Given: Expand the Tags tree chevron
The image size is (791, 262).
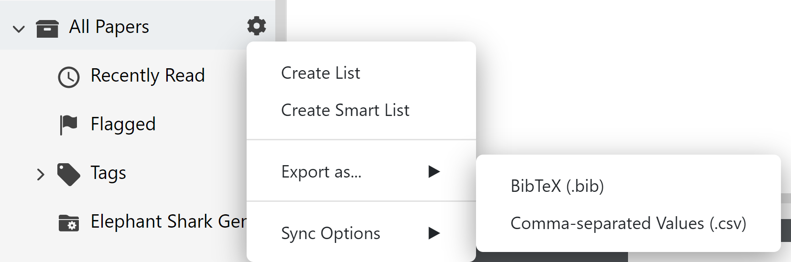Looking at the screenshot, I should [41, 175].
